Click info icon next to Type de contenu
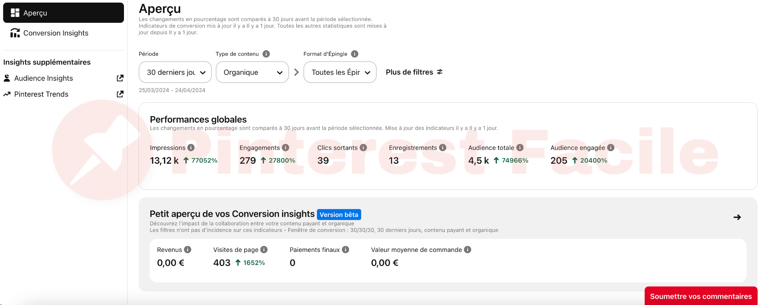 point(266,54)
